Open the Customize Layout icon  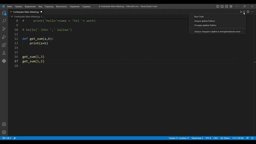tap(231, 6)
